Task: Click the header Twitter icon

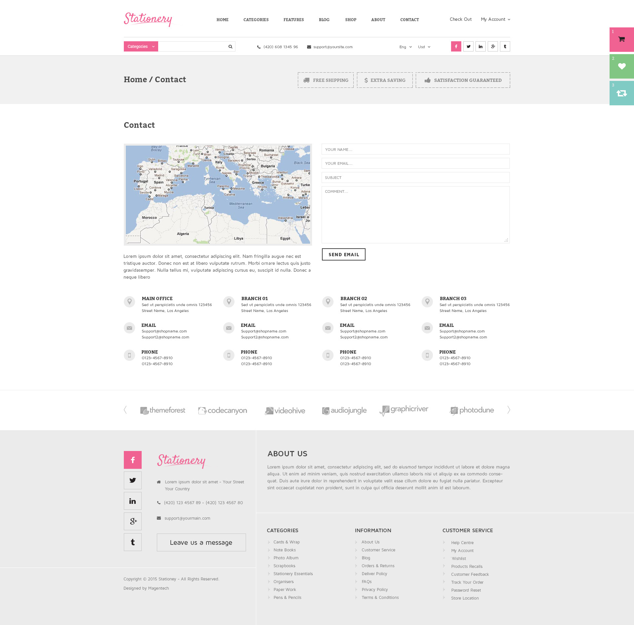Action: pyautogui.click(x=468, y=47)
